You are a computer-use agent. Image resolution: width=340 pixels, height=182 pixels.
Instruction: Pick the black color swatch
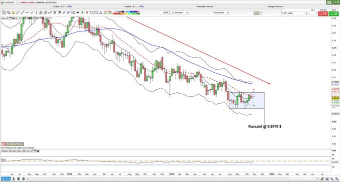click(x=123, y=11)
